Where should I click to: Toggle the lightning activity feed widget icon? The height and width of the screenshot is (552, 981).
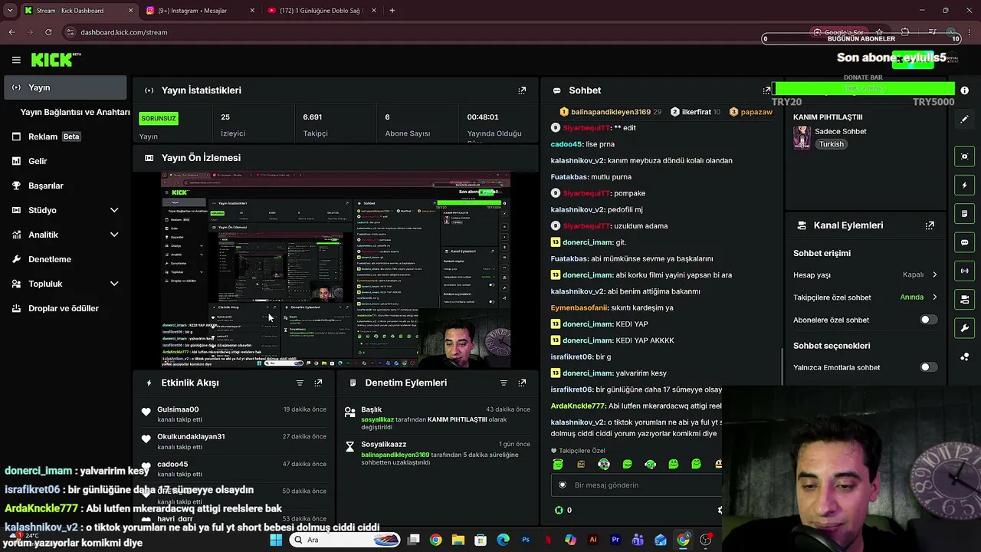pyautogui.click(x=964, y=185)
